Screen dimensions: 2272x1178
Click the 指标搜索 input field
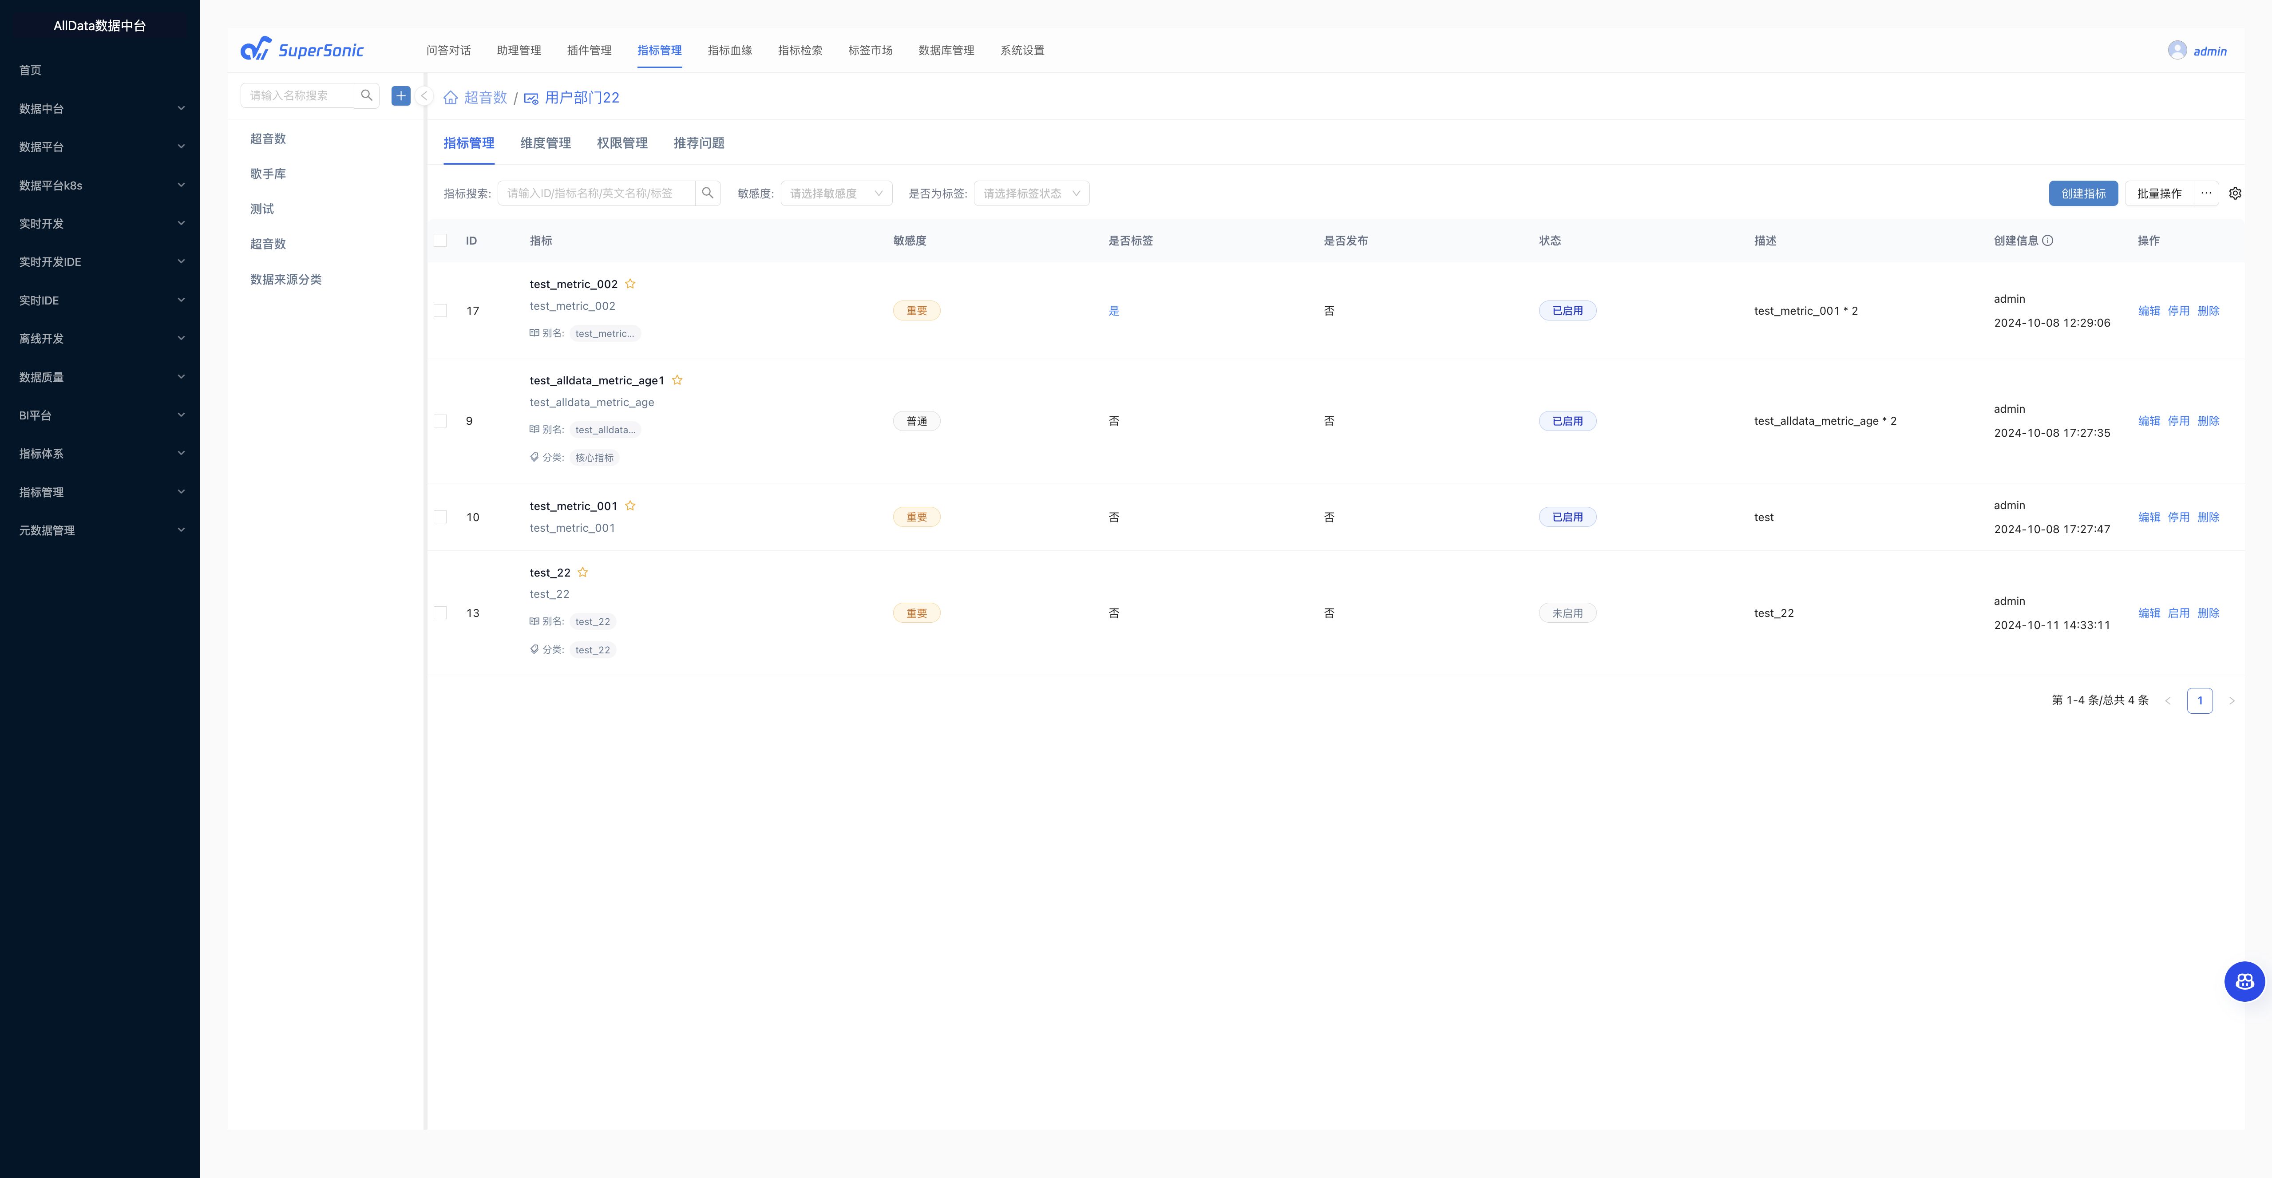click(596, 193)
